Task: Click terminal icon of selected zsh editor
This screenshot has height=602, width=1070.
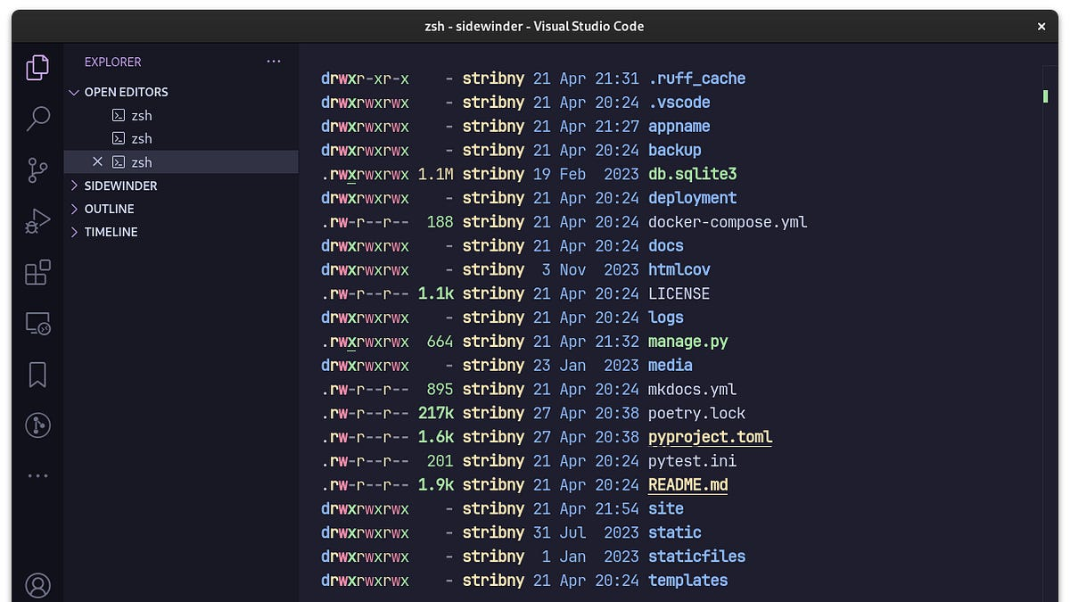Action: coord(119,161)
